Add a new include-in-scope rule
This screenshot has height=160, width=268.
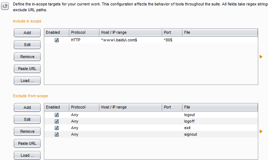(27, 33)
